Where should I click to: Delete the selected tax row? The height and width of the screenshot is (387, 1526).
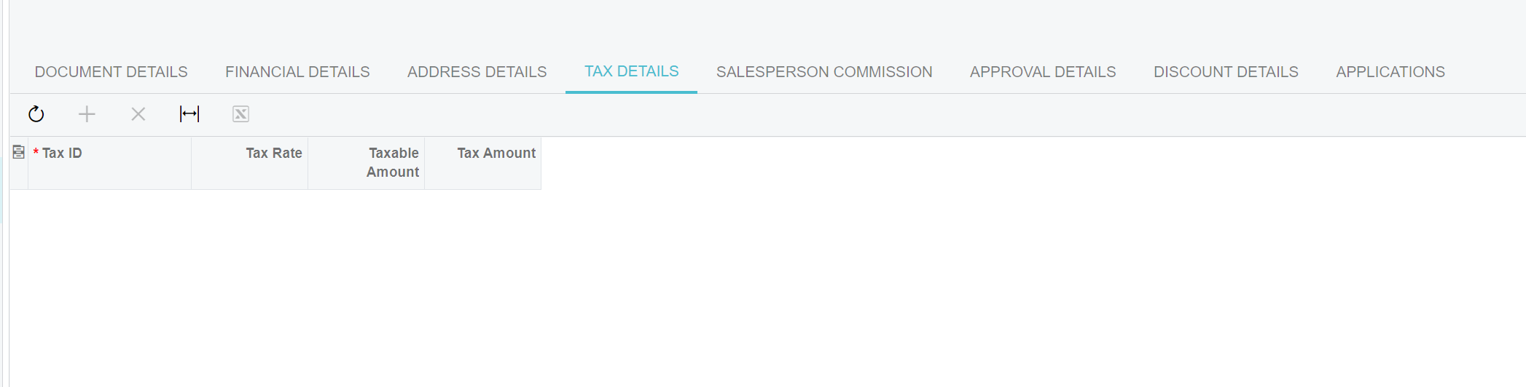138,114
